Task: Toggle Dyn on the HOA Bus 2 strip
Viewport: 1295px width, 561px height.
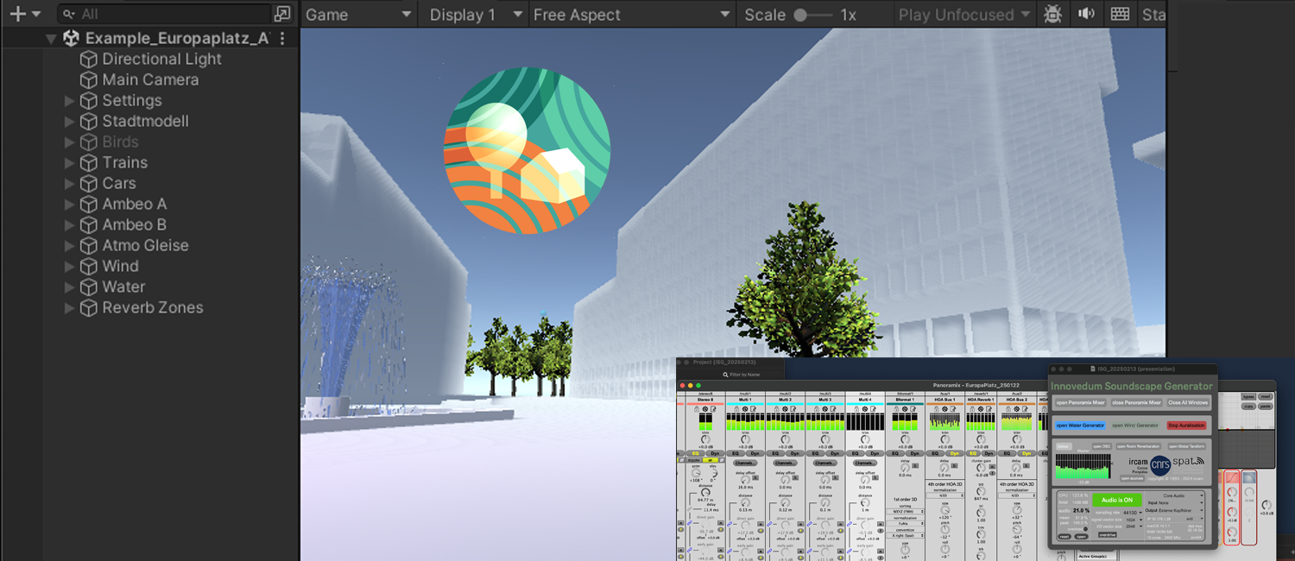Action: 1026,453
